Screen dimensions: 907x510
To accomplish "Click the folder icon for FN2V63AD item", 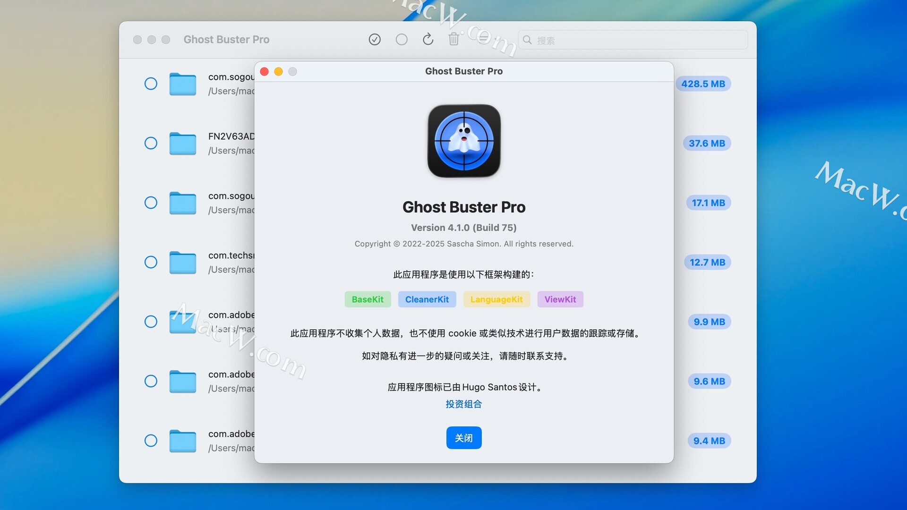I will (183, 144).
